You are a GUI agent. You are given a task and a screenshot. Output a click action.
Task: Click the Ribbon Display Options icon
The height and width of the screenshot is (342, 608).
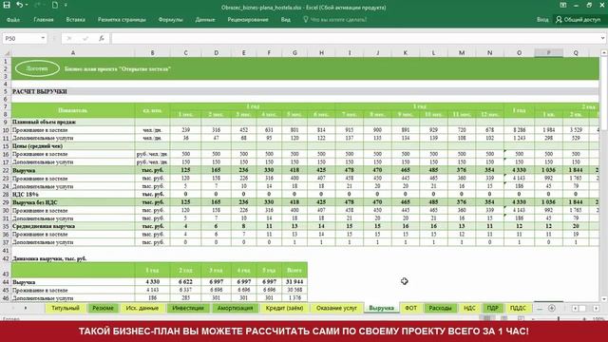(x=563, y=5)
